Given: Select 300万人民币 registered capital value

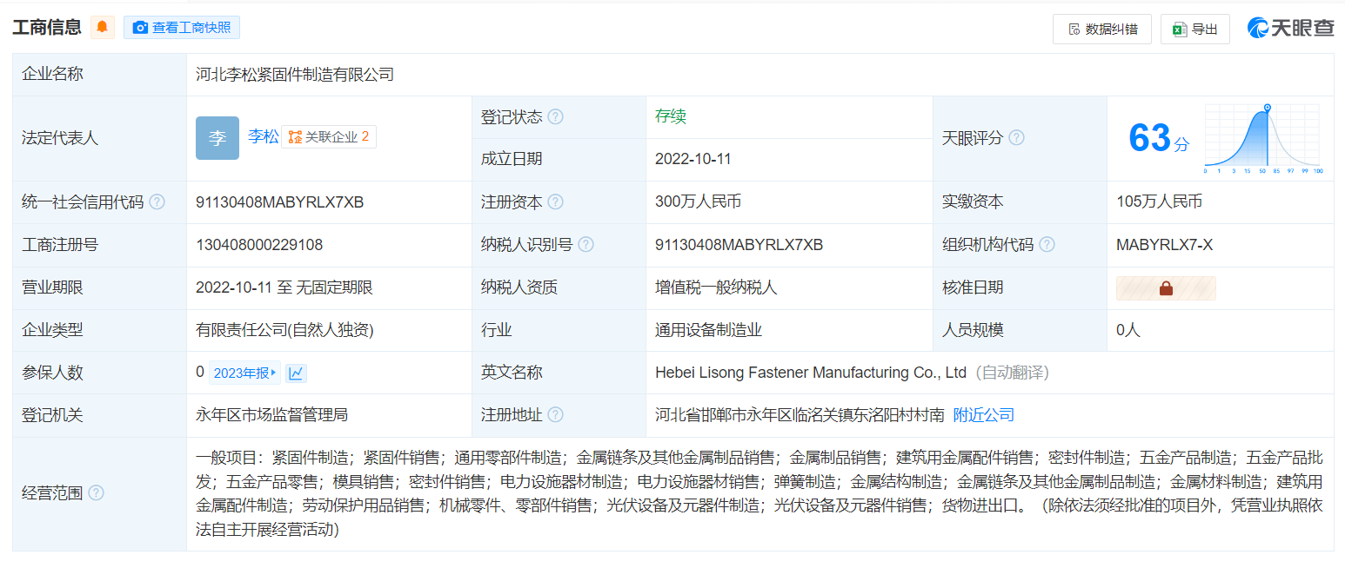Looking at the screenshot, I should (x=698, y=202).
